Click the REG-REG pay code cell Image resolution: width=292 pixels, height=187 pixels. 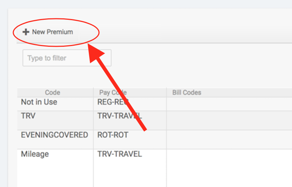(x=113, y=102)
